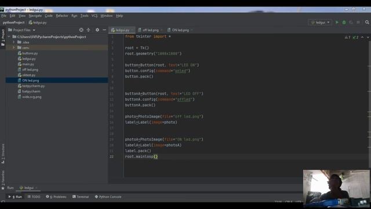The height and width of the screenshot is (209, 371).
Task: Toggle the Structure side tool window
Action: [2, 153]
